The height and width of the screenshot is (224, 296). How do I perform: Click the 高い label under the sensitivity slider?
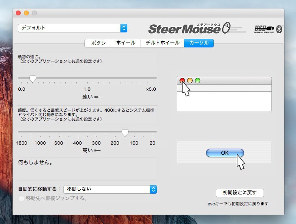click(x=88, y=150)
